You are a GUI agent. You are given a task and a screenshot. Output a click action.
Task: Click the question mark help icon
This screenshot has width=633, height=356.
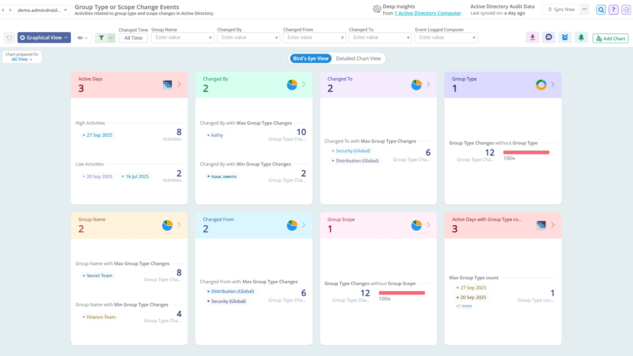click(x=613, y=10)
